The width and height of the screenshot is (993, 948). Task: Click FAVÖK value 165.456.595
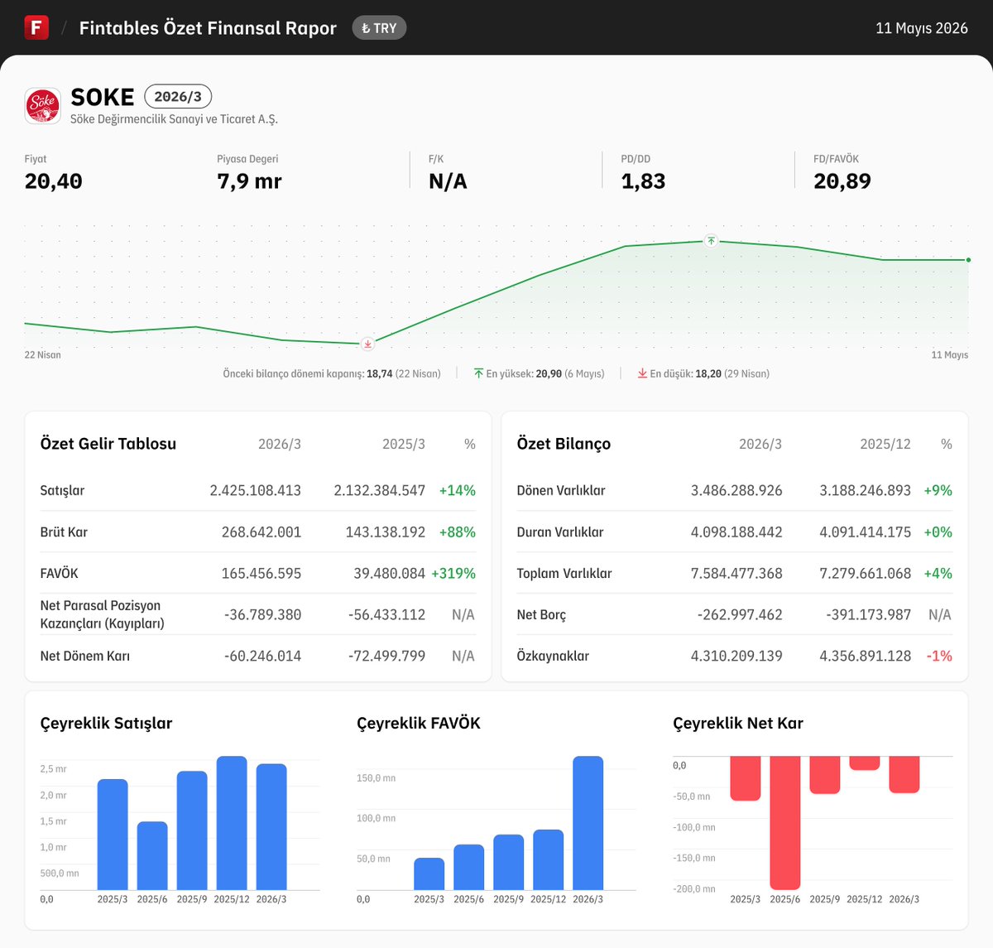[x=261, y=573]
